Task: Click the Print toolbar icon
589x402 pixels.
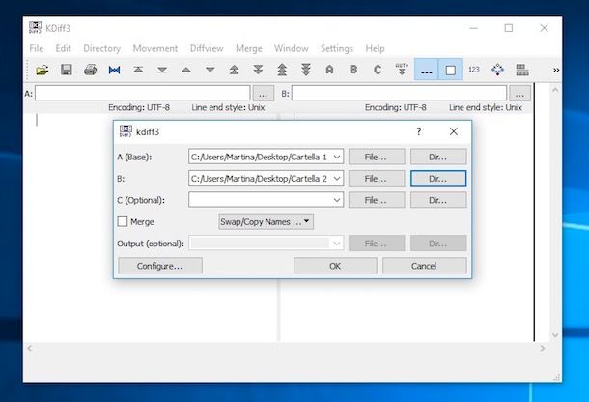Action: click(x=90, y=70)
